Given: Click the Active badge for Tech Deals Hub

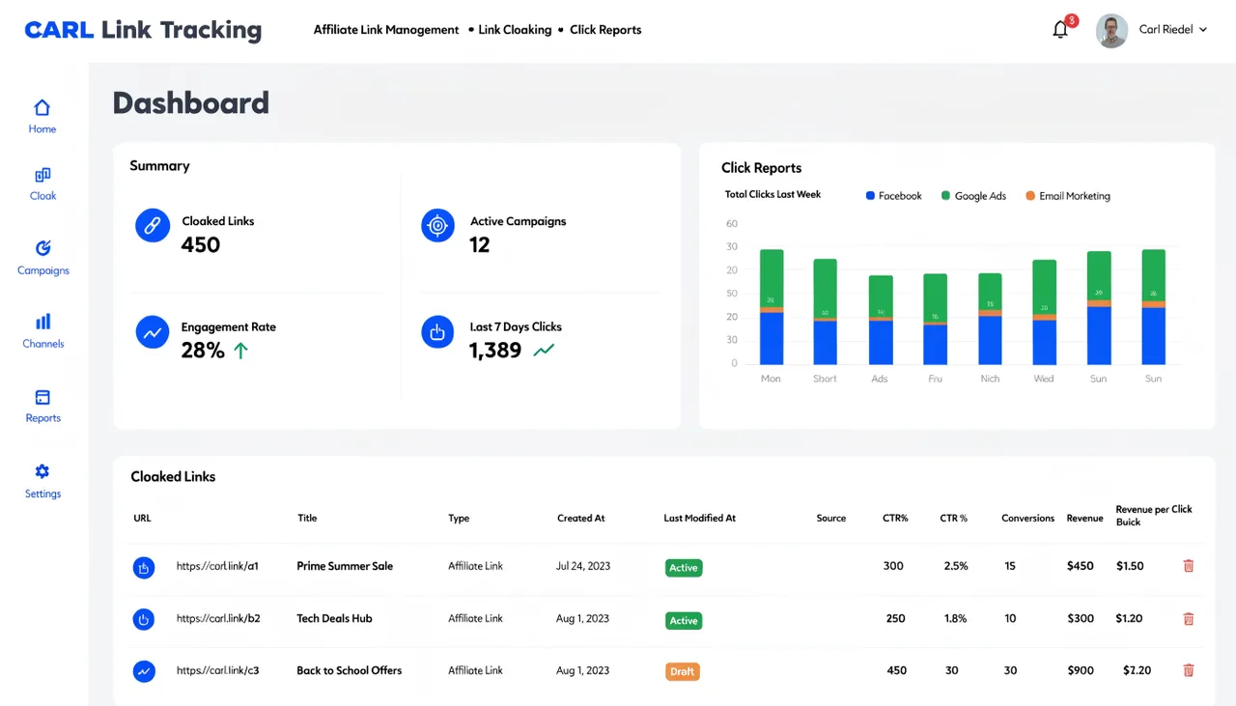Looking at the screenshot, I should [684, 621].
